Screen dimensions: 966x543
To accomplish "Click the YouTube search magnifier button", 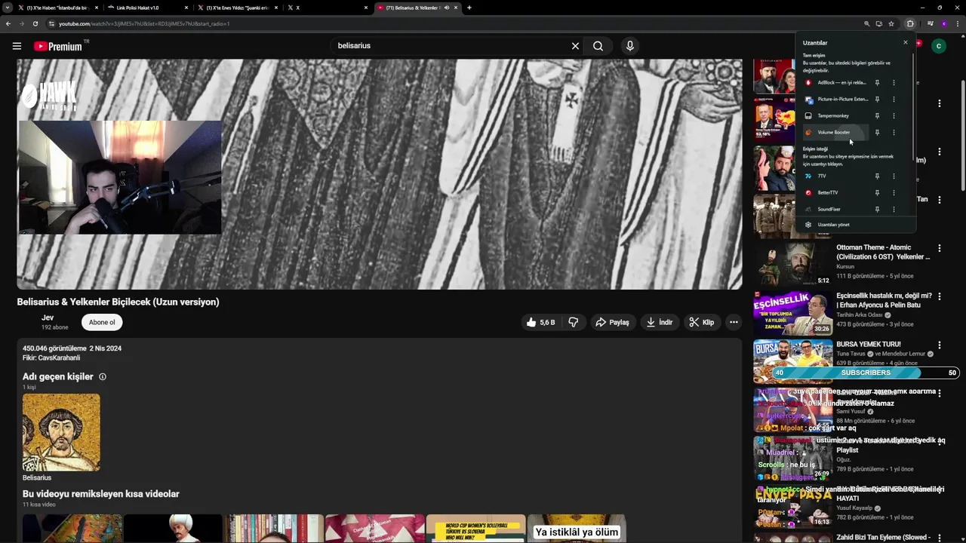I will click(x=598, y=46).
